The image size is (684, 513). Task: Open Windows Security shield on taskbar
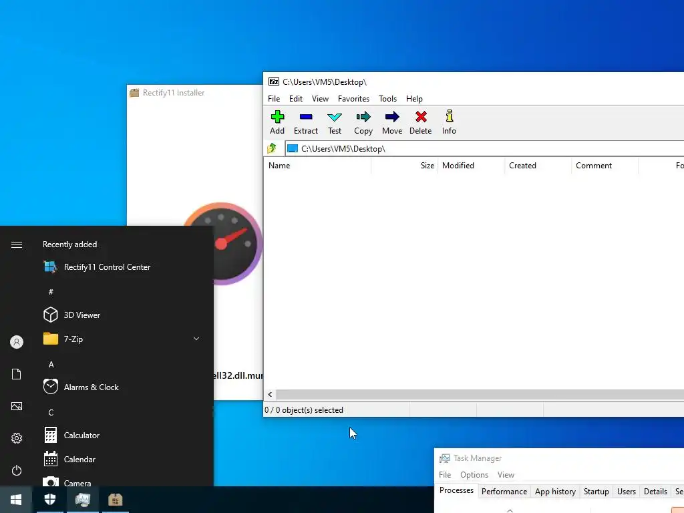pyautogui.click(x=50, y=500)
